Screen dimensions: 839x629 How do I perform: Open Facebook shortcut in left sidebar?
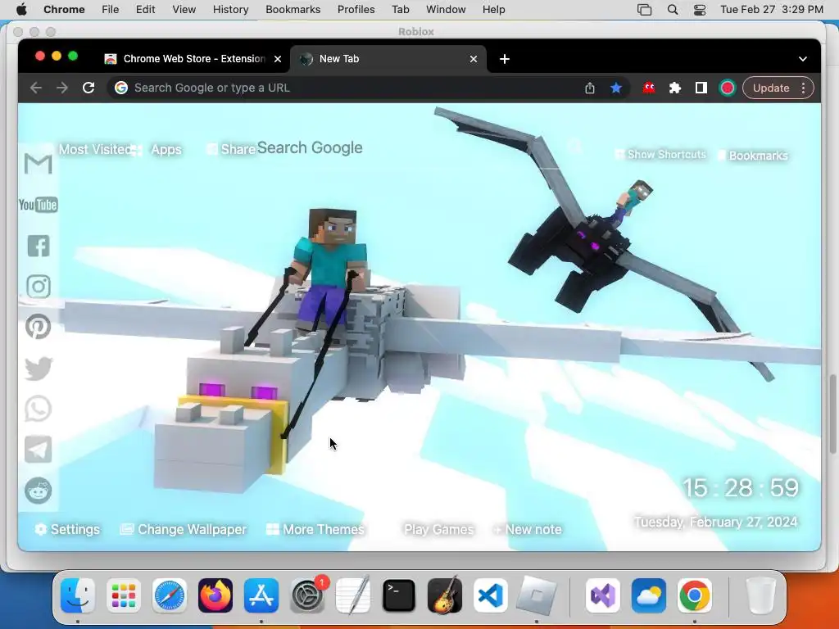coord(39,246)
